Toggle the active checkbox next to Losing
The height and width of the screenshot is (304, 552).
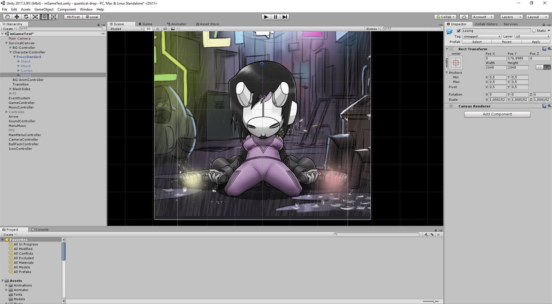coord(459,31)
